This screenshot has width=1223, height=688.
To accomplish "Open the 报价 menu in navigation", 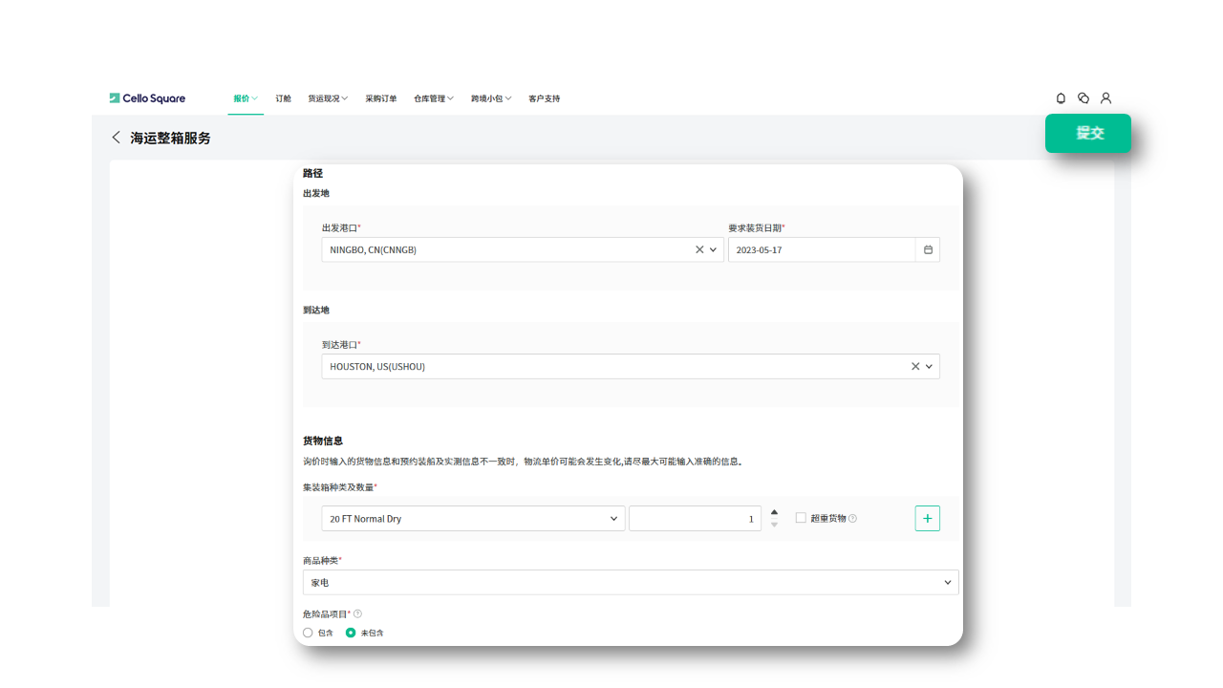I will [245, 98].
